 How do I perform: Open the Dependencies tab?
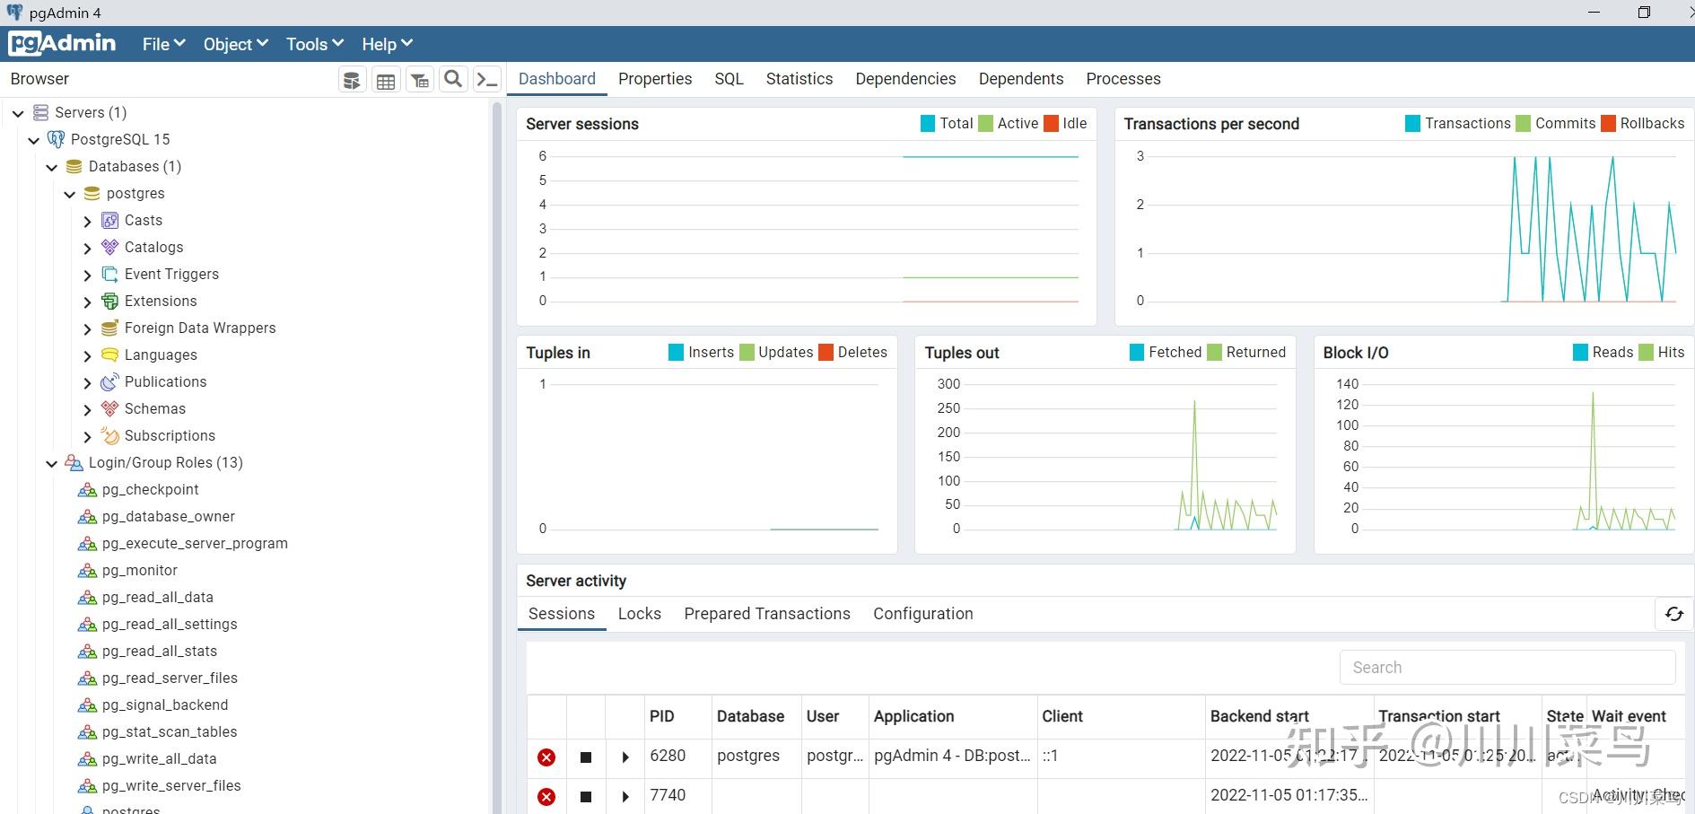click(905, 79)
